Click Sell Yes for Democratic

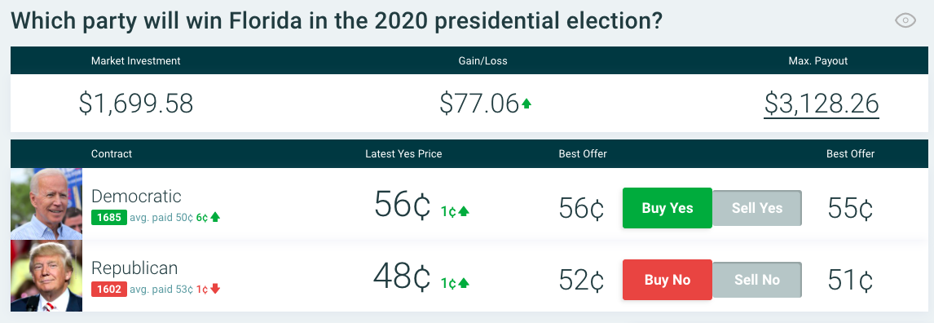pos(757,208)
